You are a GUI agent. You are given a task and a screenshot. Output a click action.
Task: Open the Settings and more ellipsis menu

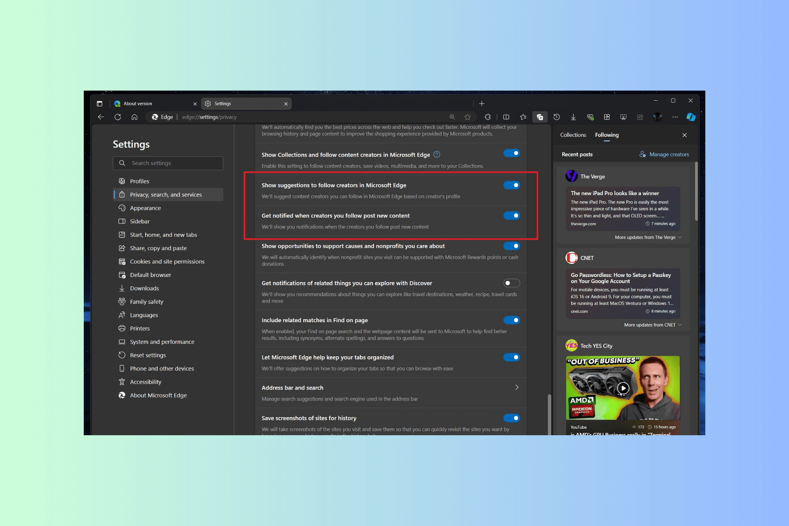tap(675, 117)
